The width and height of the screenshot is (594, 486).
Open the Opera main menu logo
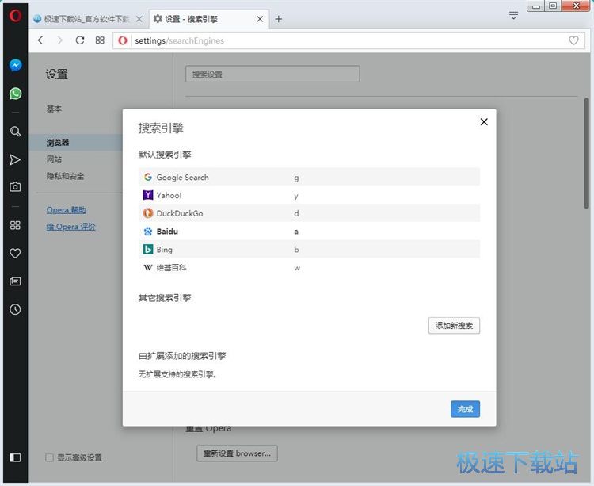[15, 16]
